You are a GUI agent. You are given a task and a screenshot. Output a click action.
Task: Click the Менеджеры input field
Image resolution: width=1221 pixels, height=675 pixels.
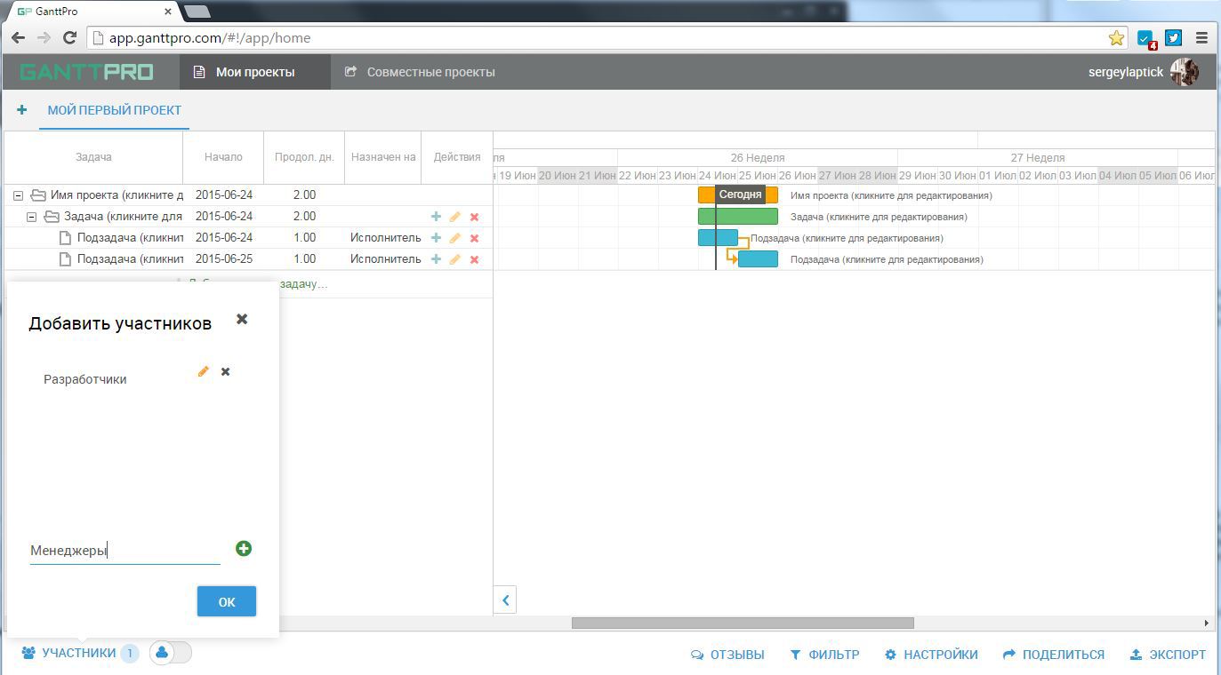(x=125, y=551)
